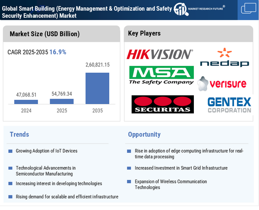Click the Gentex Corporation logo

pos(229,105)
